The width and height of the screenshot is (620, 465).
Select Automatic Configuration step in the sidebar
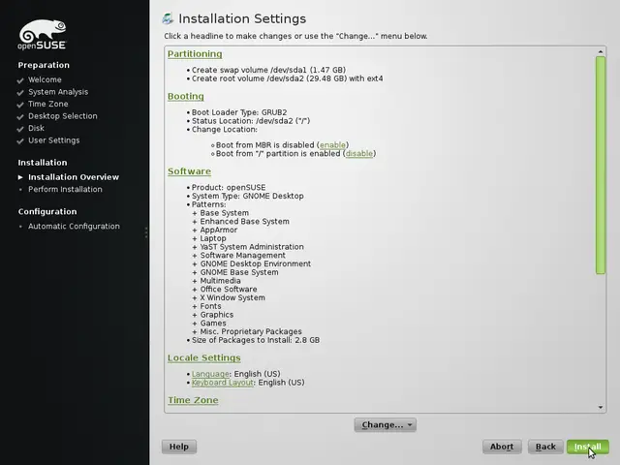[x=74, y=226]
